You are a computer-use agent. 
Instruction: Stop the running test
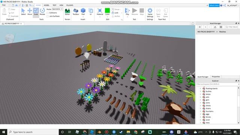click(x=142, y=12)
